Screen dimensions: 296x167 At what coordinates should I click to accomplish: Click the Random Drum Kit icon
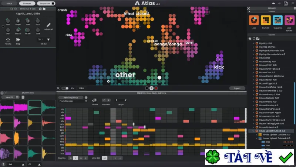coord(266,20)
